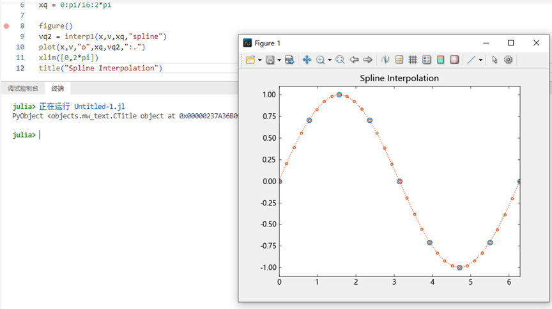Expand the open-file dropdown arrow
Image resolution: width=552 pixels, height=309 pixels.
click(260, 60)
